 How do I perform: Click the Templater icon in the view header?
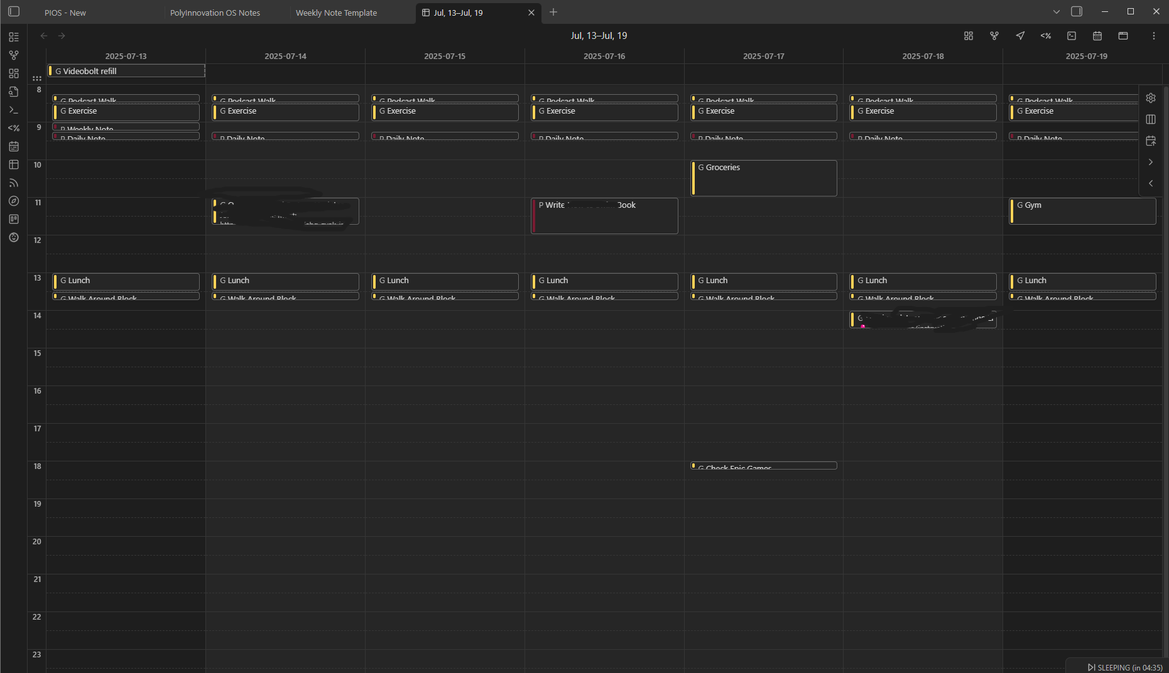[1046, 36]
